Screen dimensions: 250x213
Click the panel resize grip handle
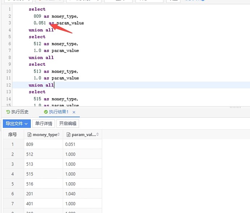click(x=235, y=107)
